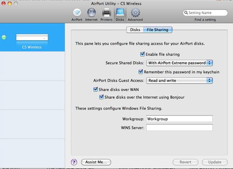The width and height of the screenshot is (233, 169).
Task: Click the yellow minimize window button
Action: coord(10,3)
